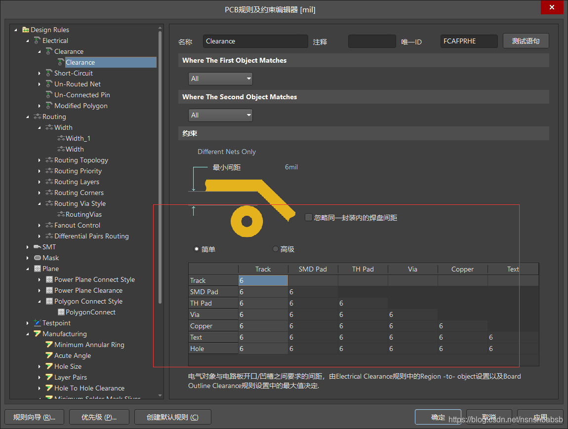
Task: Click the 6mil minimum clearance value
Action: click(x=291, y=167)
